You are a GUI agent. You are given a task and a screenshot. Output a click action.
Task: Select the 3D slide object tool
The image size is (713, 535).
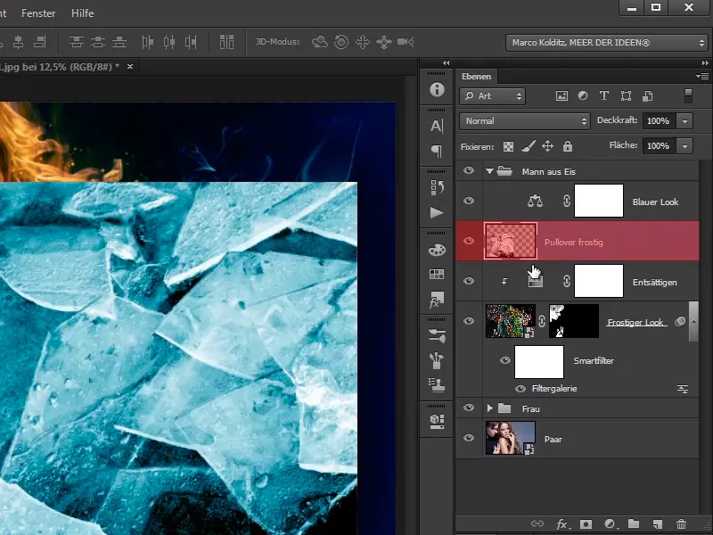[384, 42]
